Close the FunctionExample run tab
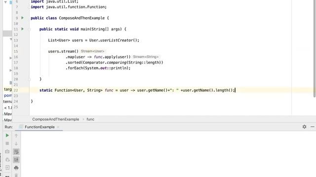The width and height of the screenshot is (316, 177). click(x=58, y=127)
